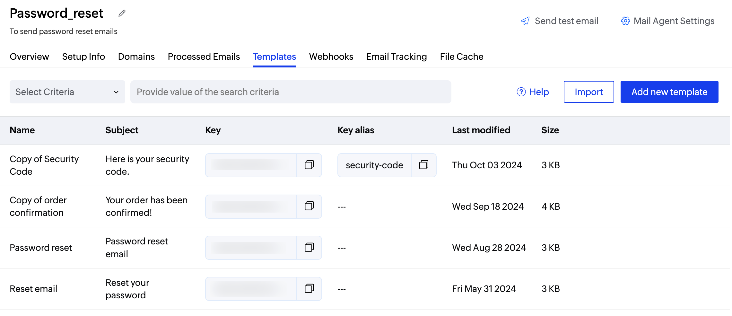
Task: Switch to the Overview tab
Action: point(29,57)
